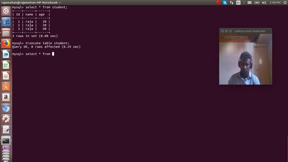Click the 'Id' column header in the table
Image resolution: width=288 pixels, height=162 pixels.
(x=18, y=14)
